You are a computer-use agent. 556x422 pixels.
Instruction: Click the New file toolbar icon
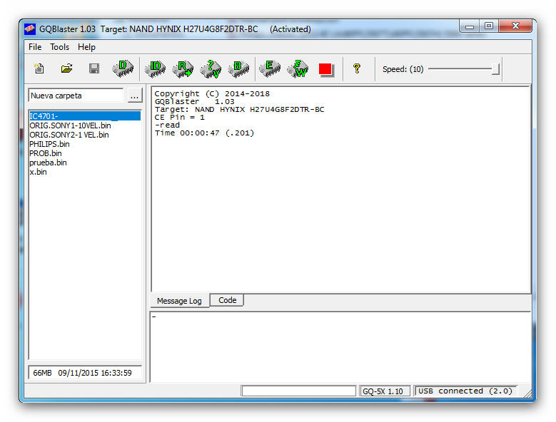[39, 68]
